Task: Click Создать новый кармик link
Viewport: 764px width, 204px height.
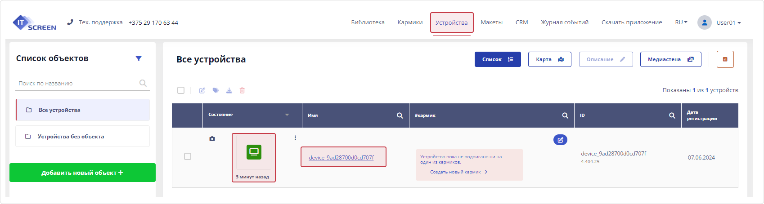Action: click(x=458, y=172)
